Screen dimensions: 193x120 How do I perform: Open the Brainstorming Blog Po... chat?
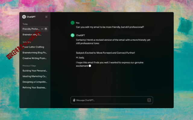coord(35,53)
